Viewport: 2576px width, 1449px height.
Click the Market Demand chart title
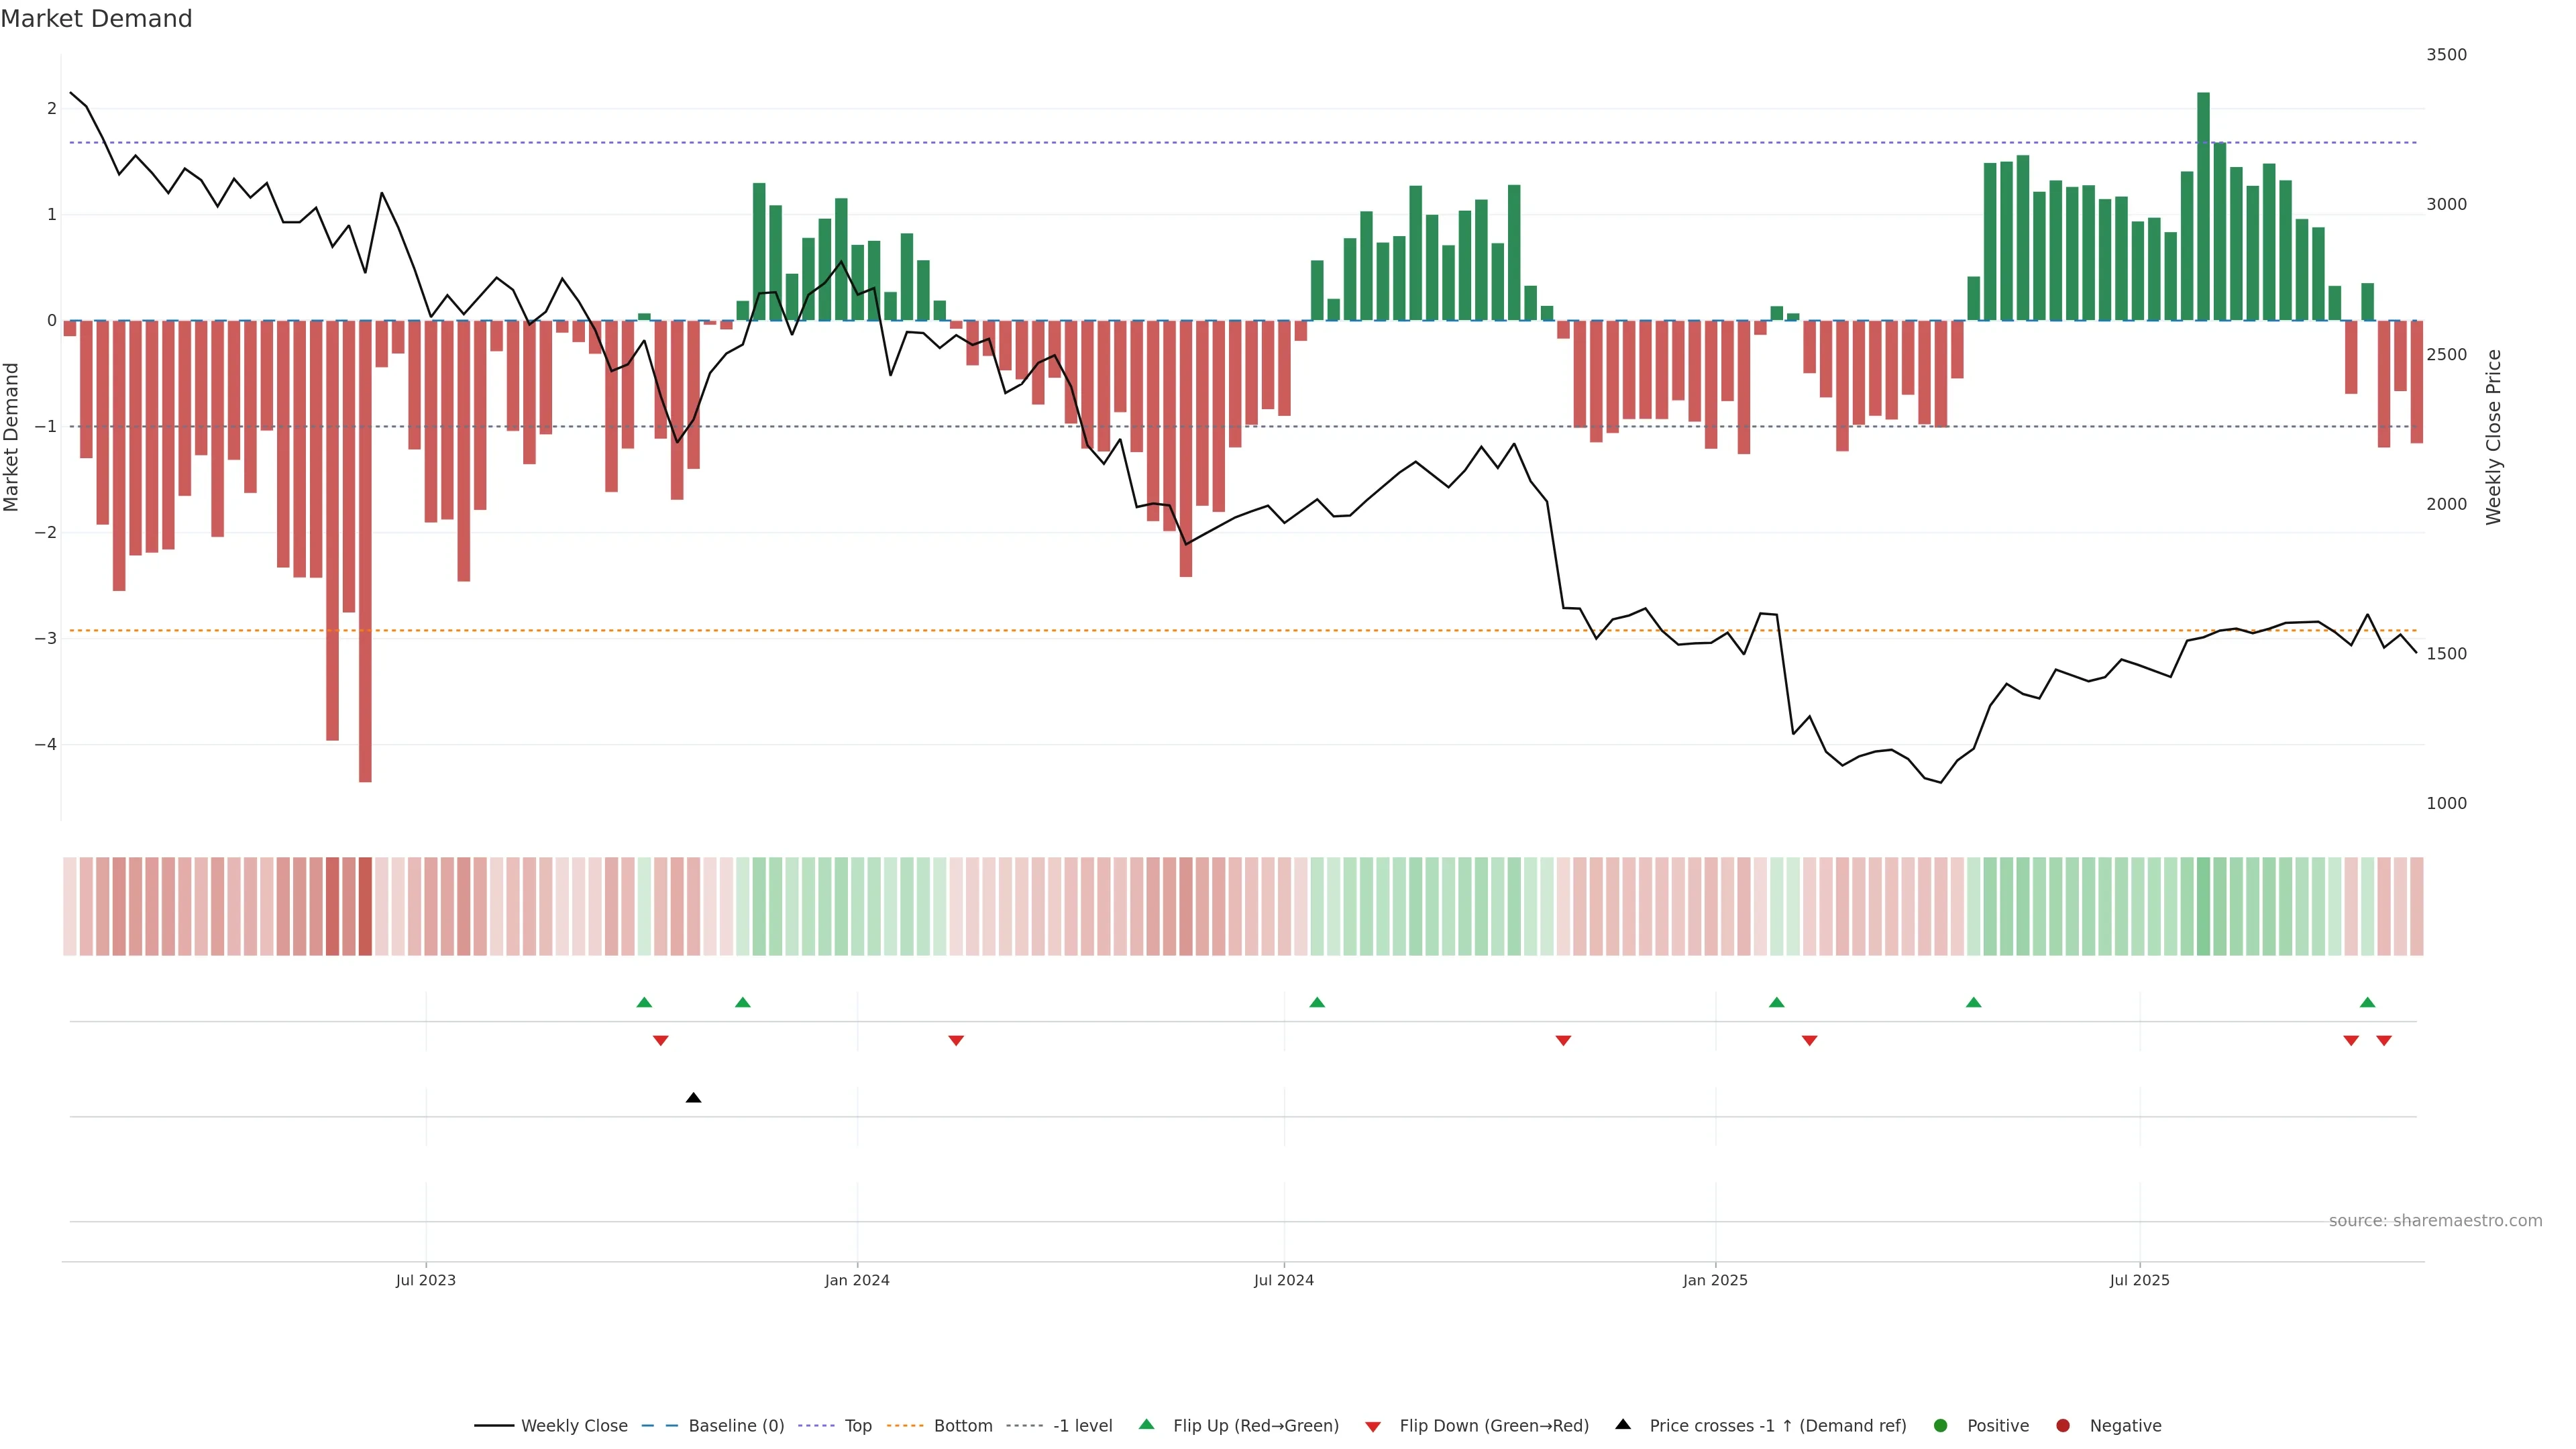[x=96, y=19]
